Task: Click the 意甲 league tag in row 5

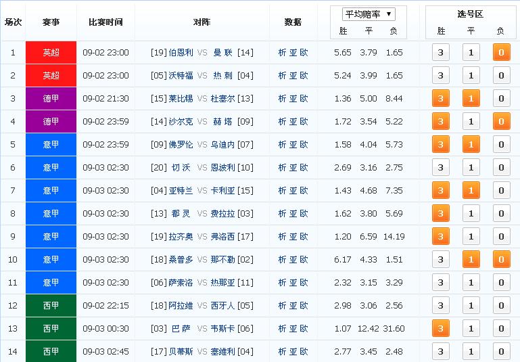Action: coord(51,144)
